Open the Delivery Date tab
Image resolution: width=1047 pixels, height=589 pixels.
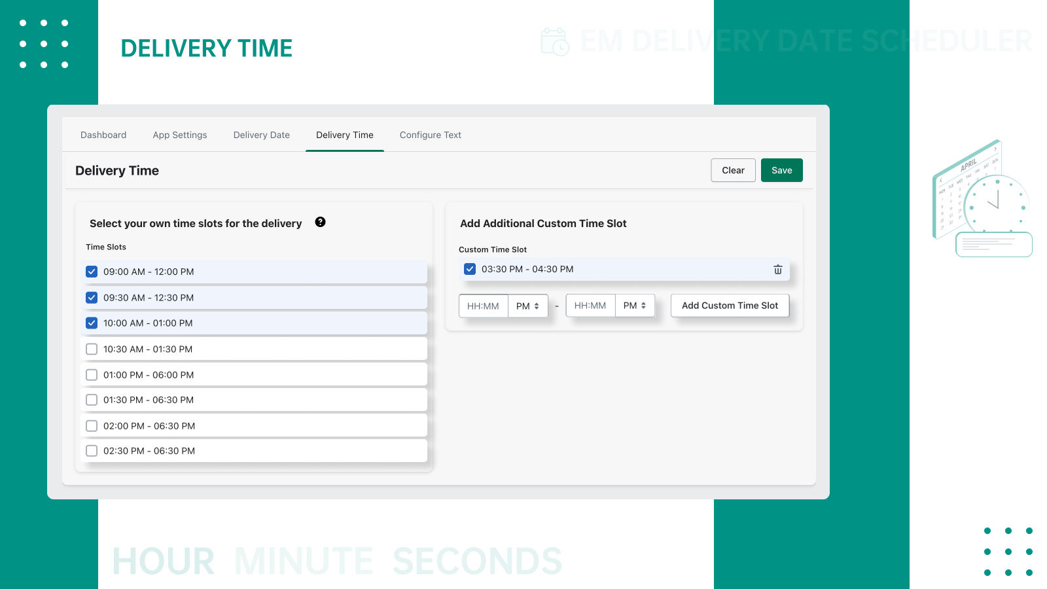(x=261, y=135)
